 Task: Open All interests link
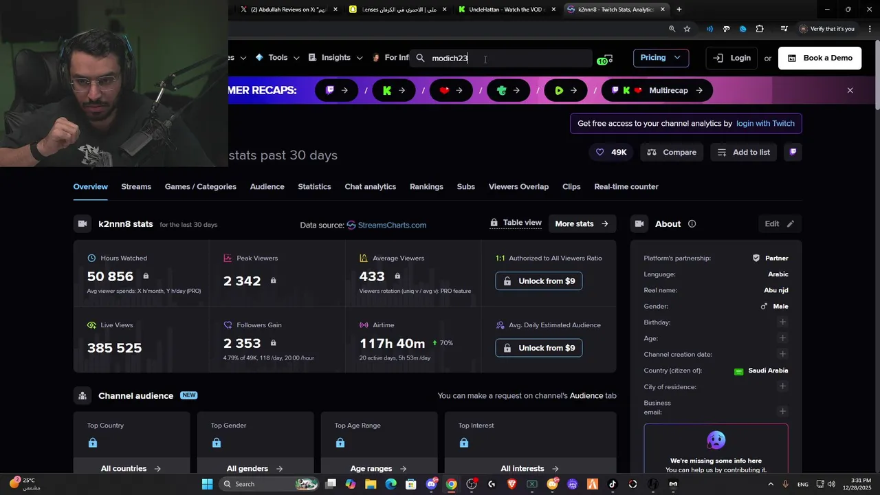529,469
